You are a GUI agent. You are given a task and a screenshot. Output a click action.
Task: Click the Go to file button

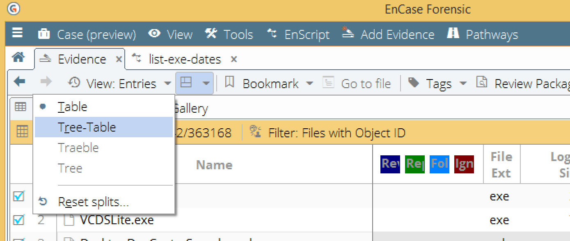356,84
